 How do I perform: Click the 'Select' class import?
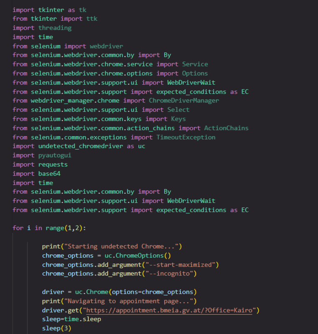coord(178,110)
